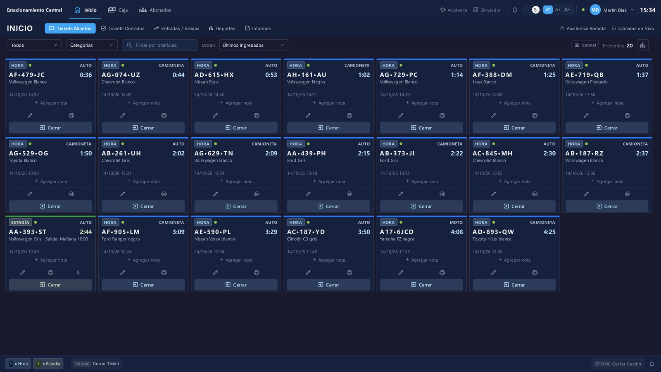Screen dimensions: 661x372
Task: Edit ticket AH•161•AU using the pencil icon
Action: [x=308, y=115]
